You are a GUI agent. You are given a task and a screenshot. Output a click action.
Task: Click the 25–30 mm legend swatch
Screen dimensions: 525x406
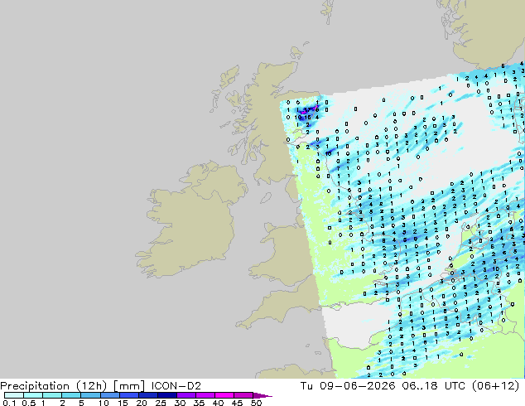pyautogui.click(x=166, y=395)
